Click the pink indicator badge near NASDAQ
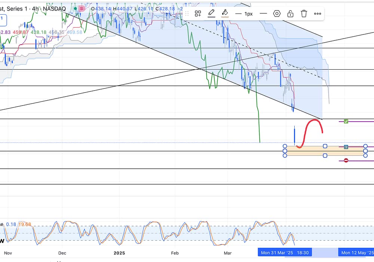The height and width of the screenshot is (262, 374). pyautogui.click(x=81, y=8)
